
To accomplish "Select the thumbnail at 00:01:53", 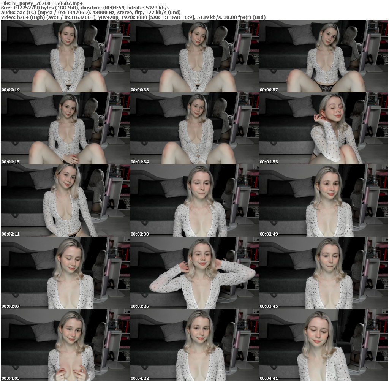I will click(323, 128).
